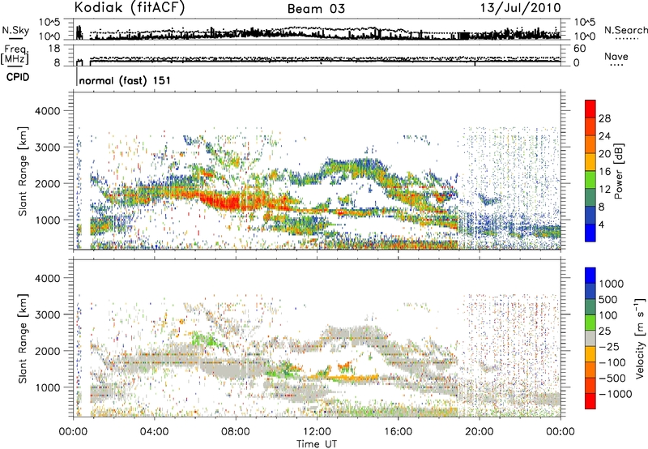Click the 'CPID' label

point(18,77)
